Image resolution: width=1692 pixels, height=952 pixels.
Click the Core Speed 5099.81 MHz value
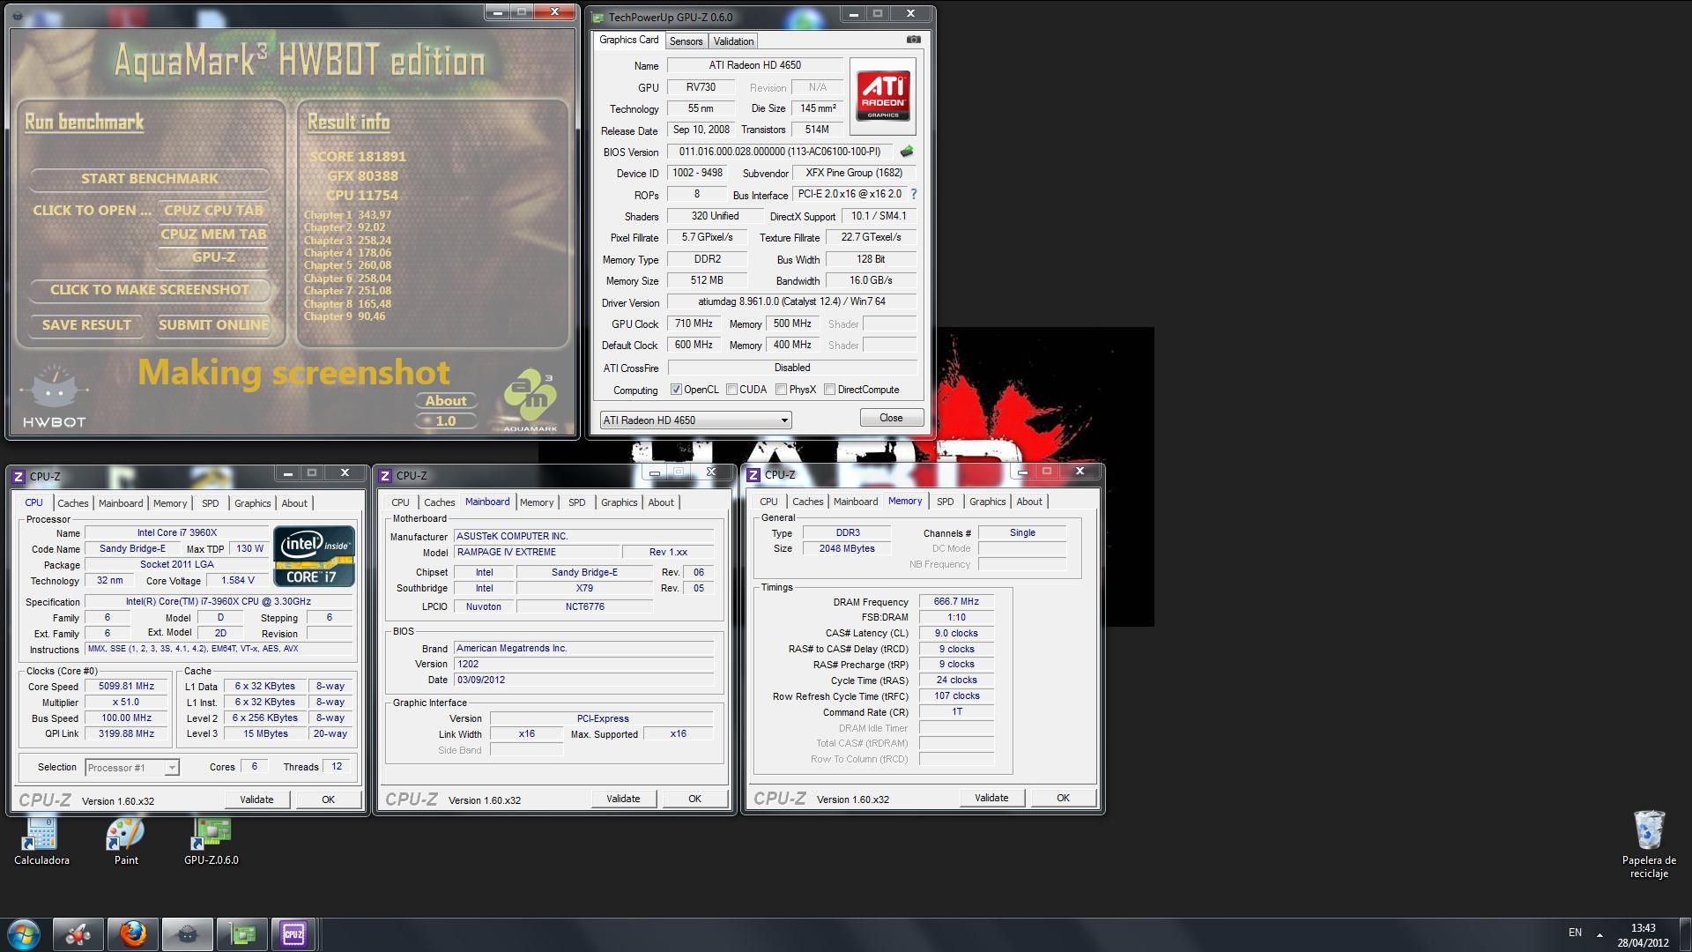pos(127,687)
